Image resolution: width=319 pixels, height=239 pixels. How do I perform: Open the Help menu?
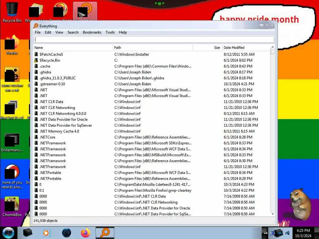(123, 32)
